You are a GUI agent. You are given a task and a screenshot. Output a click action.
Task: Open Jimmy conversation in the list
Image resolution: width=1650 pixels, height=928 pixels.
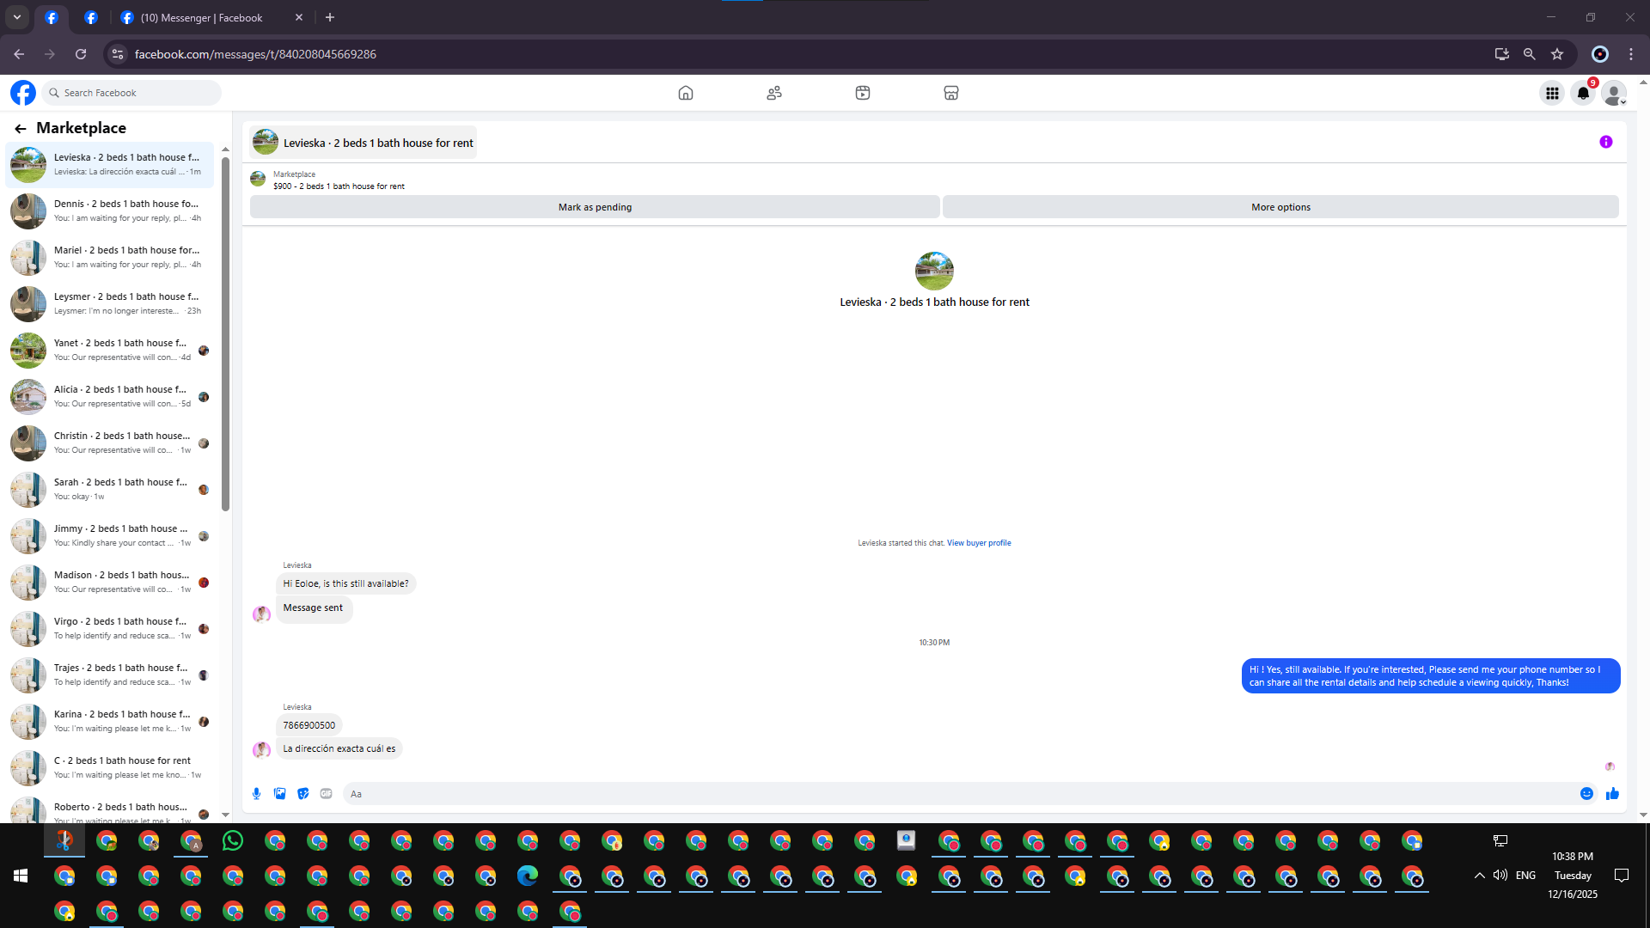click(110, 535)
